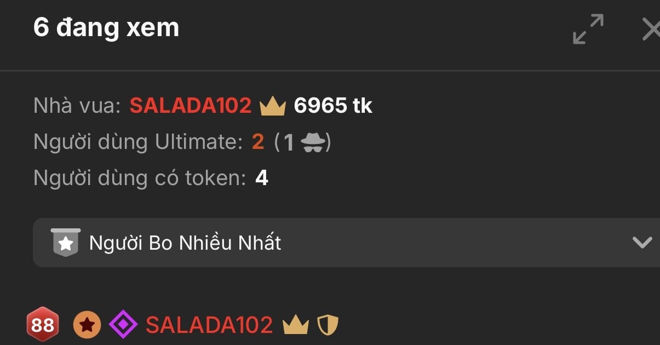Click the Người dùng Ultimate label

point(138,142)
